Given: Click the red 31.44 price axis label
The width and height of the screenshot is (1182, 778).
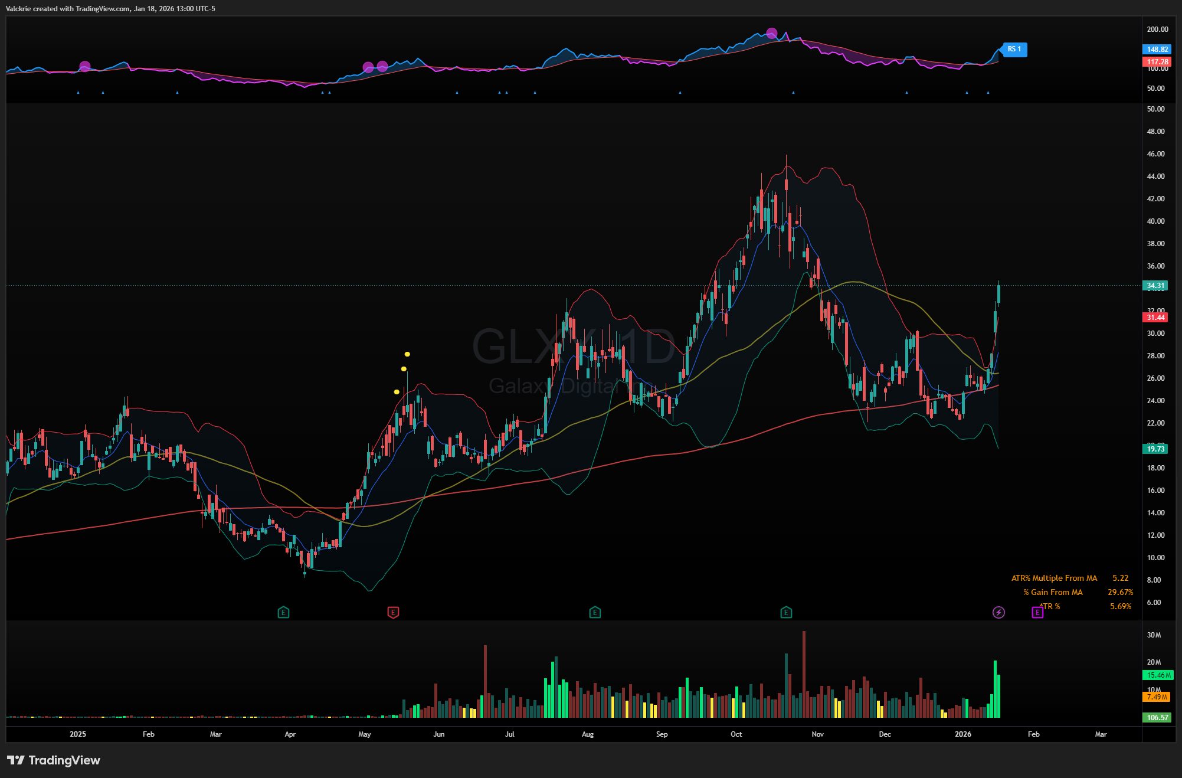Looking at the screenshot, I should click(1155, 318).
